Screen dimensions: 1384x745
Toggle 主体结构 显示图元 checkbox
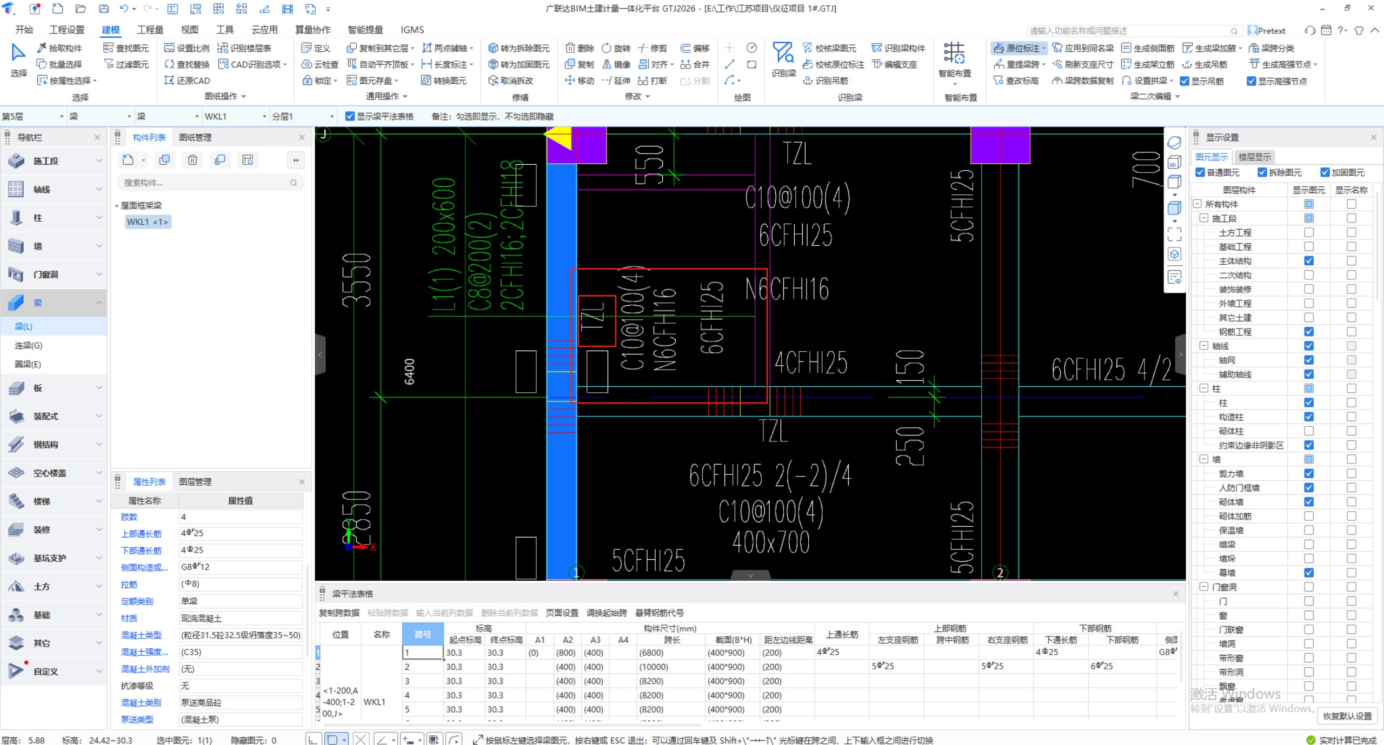(1309, 260)
